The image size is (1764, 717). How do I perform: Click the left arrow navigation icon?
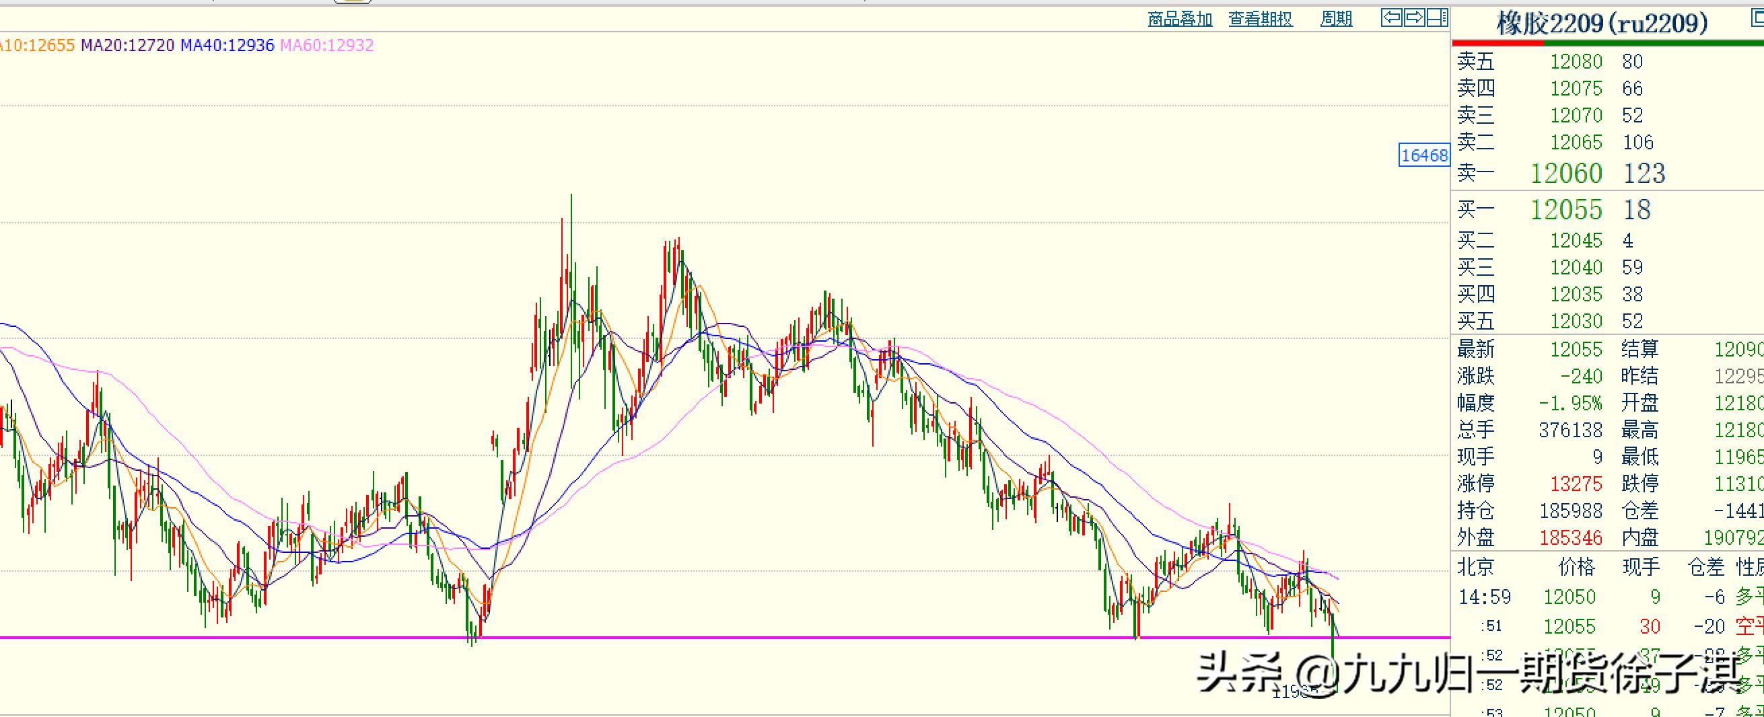click(x=1392, y=17)
